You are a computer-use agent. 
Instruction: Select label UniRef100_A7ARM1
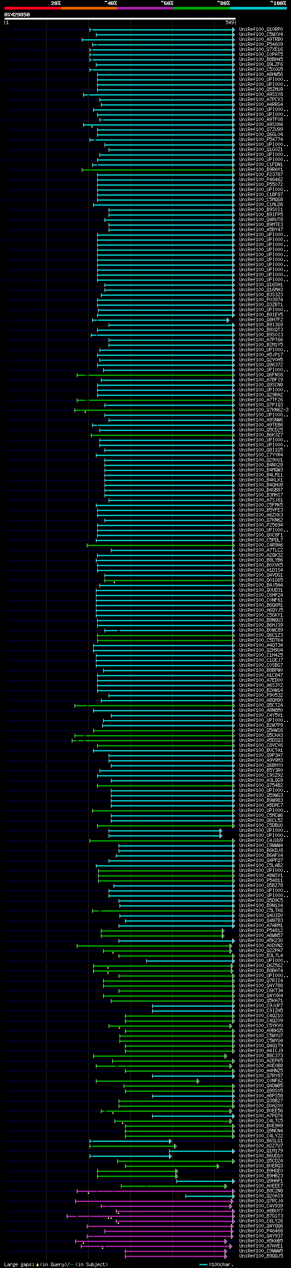261,925
